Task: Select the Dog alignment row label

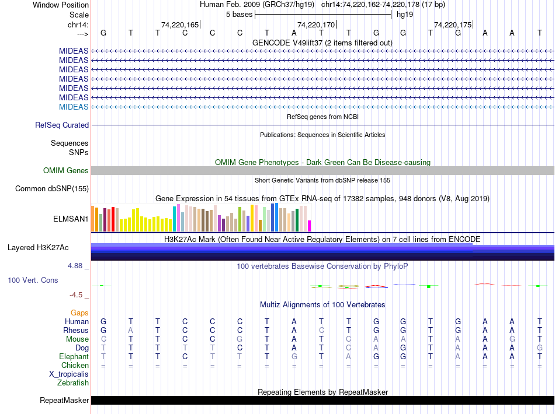Action: point(82,348)
